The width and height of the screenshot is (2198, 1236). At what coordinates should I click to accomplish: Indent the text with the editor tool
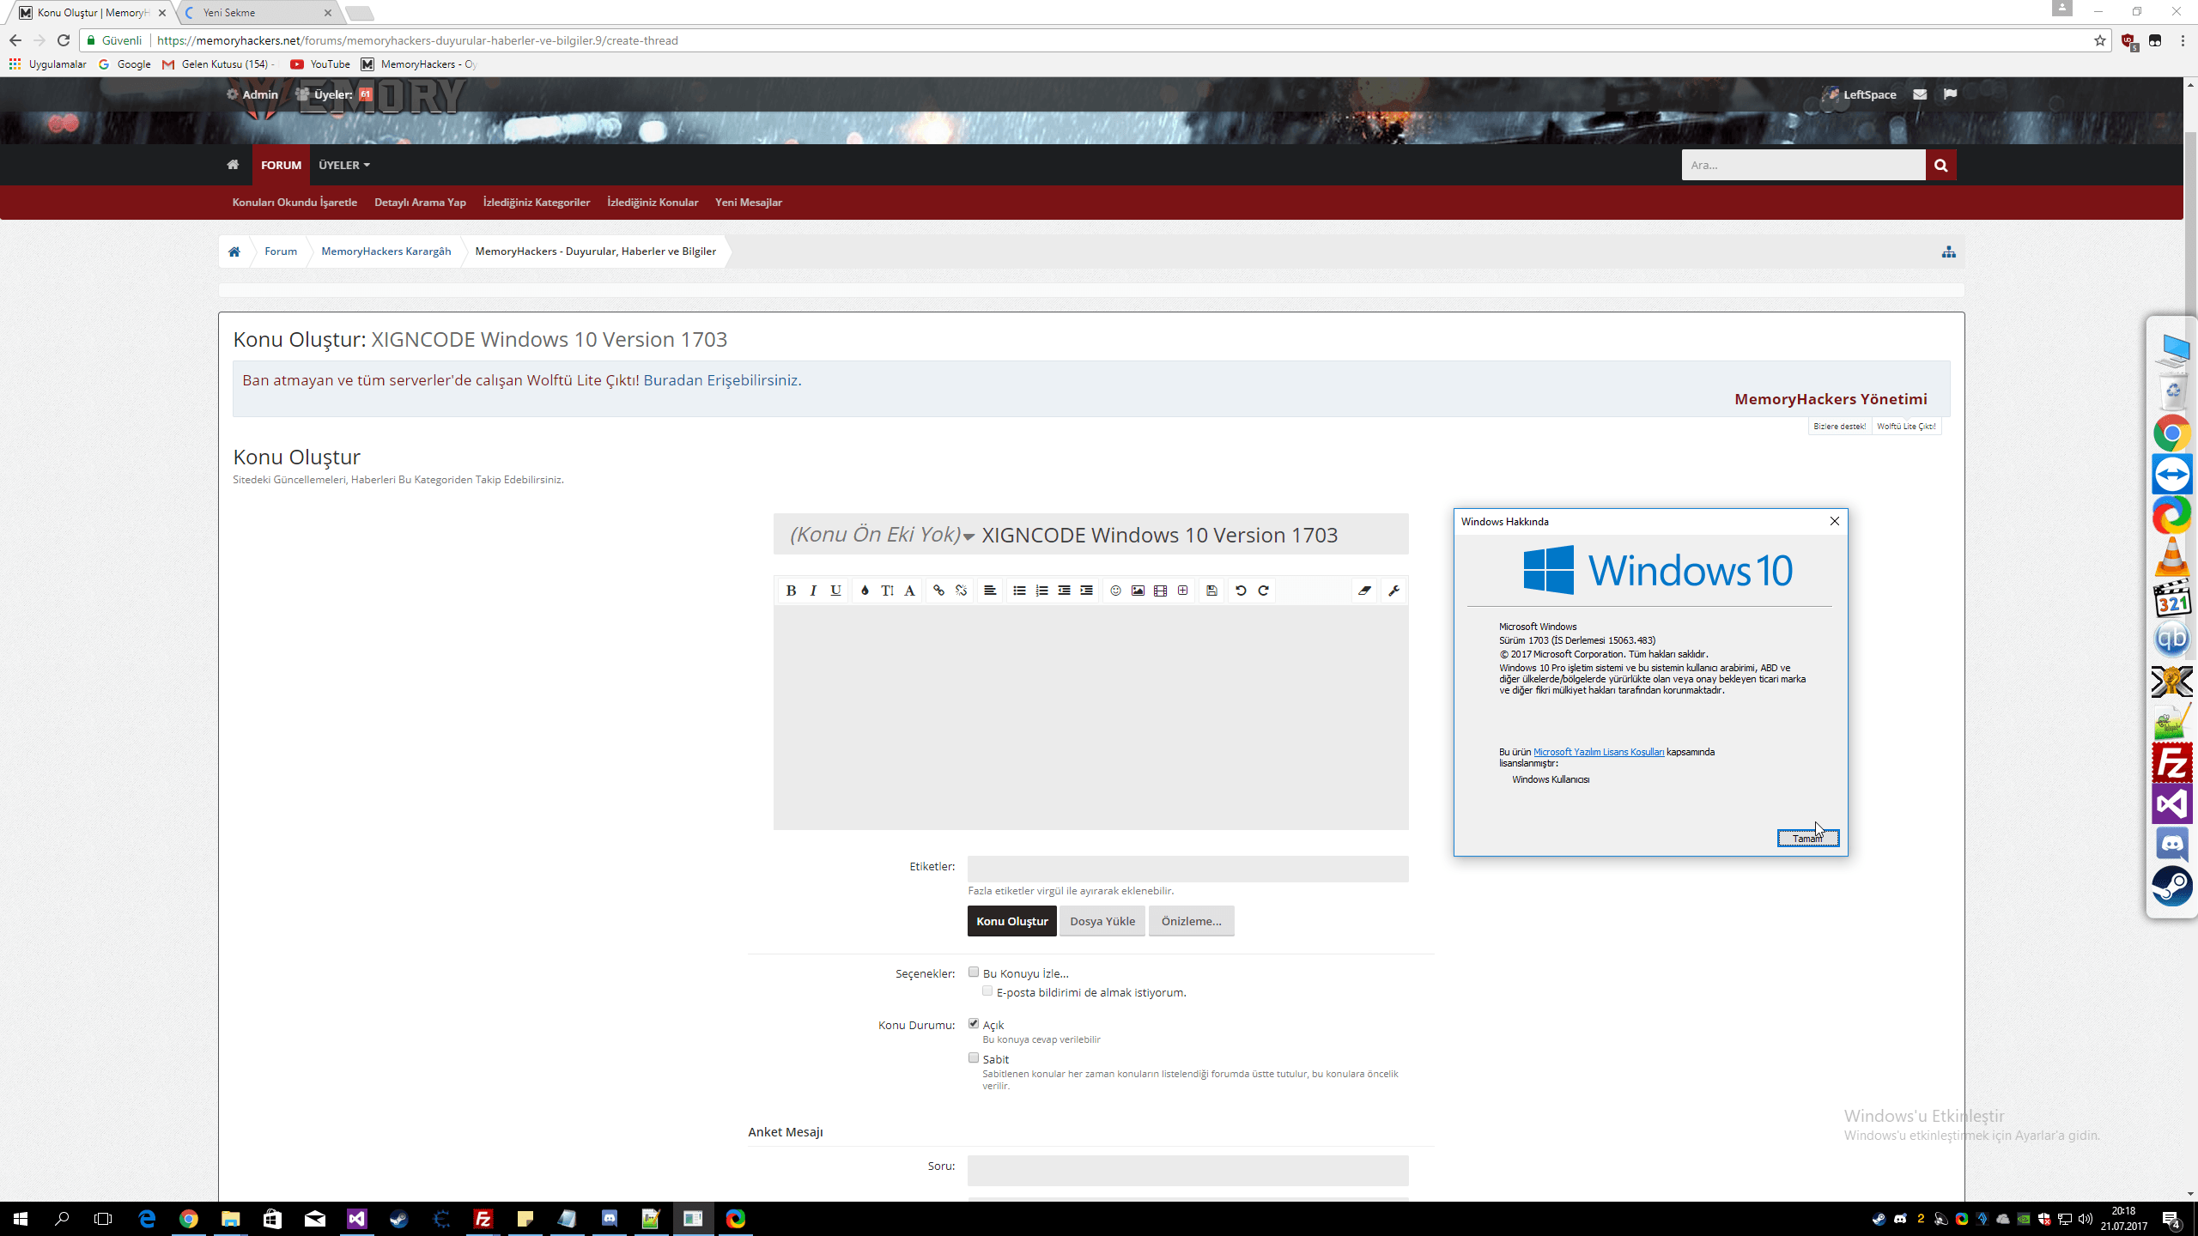(x=1086, y=591)
